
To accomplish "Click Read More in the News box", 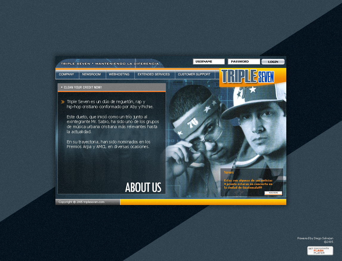I will coord(273,193).
